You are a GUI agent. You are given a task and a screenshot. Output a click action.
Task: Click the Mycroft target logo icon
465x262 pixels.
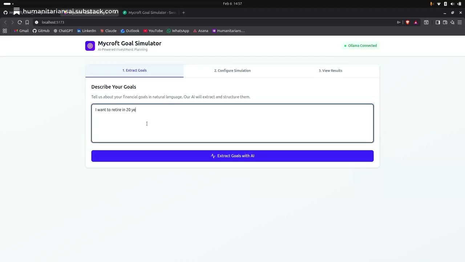tap(90, 46)
